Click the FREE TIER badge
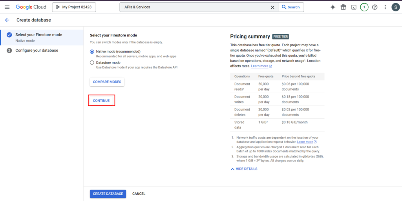The width and height of the screenshot is (402, 201). click(281, 36)
